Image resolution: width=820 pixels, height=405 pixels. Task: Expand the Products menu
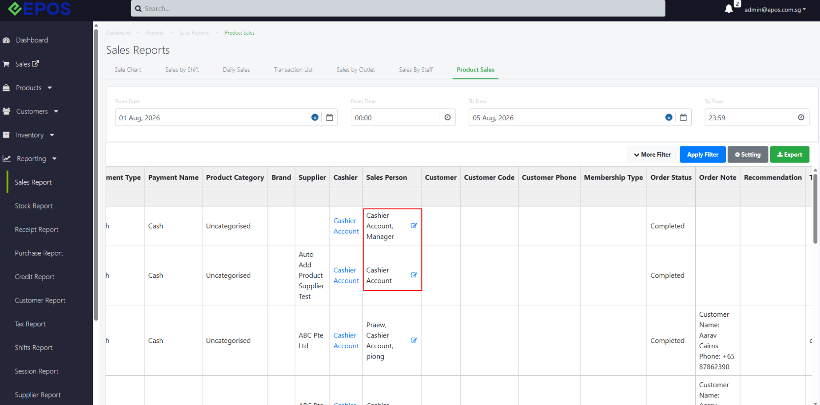(34, 88)
